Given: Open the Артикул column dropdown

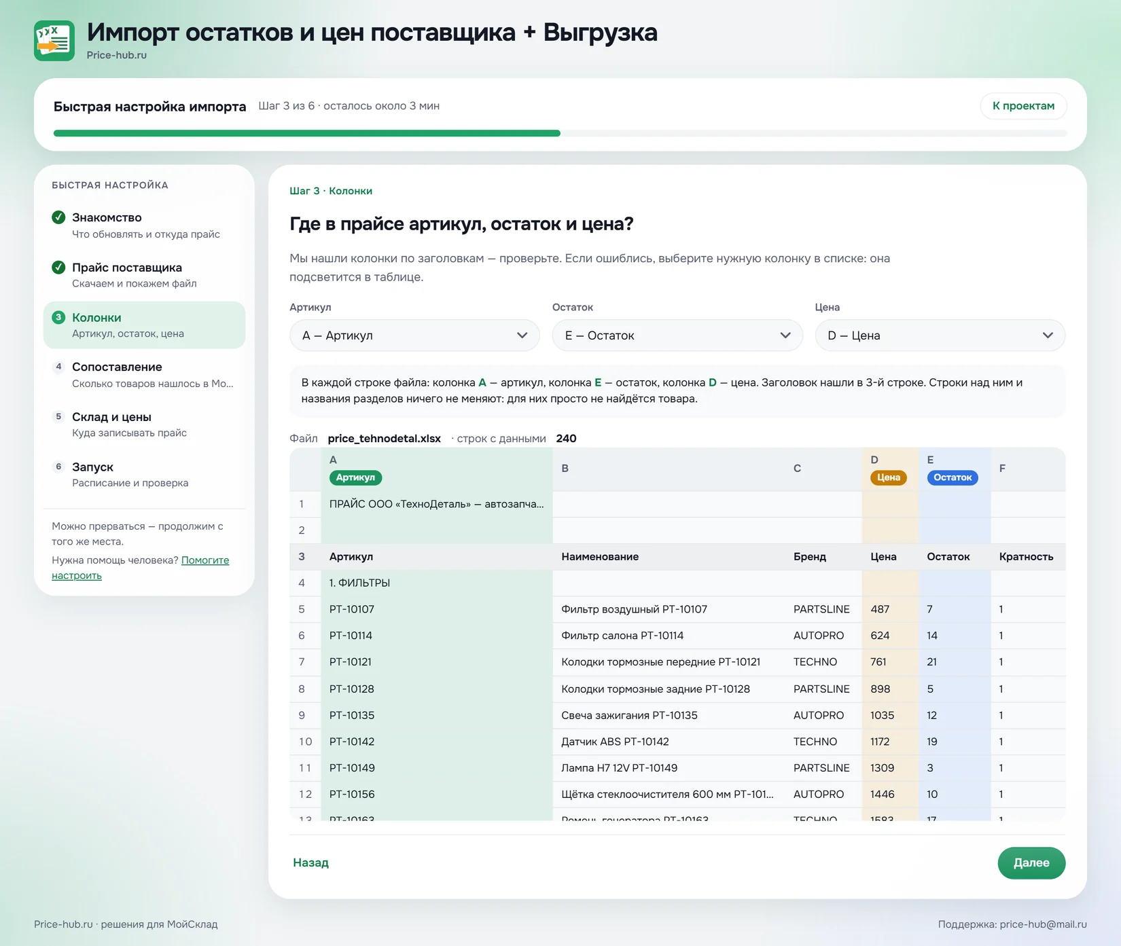Looking at the screenshot, I should 414,335.
